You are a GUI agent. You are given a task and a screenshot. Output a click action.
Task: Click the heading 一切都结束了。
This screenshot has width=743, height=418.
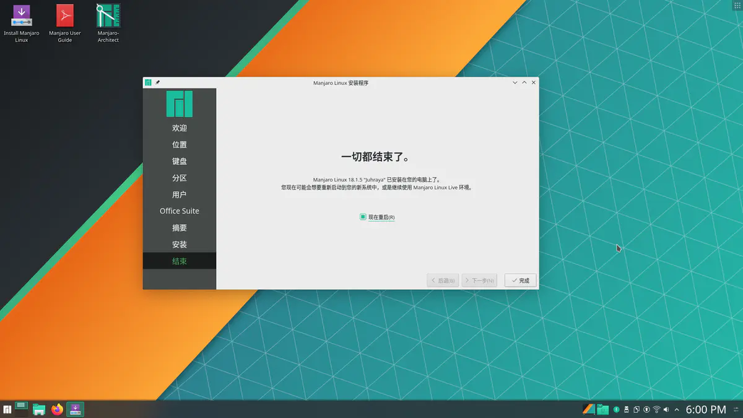coord(377,157)
